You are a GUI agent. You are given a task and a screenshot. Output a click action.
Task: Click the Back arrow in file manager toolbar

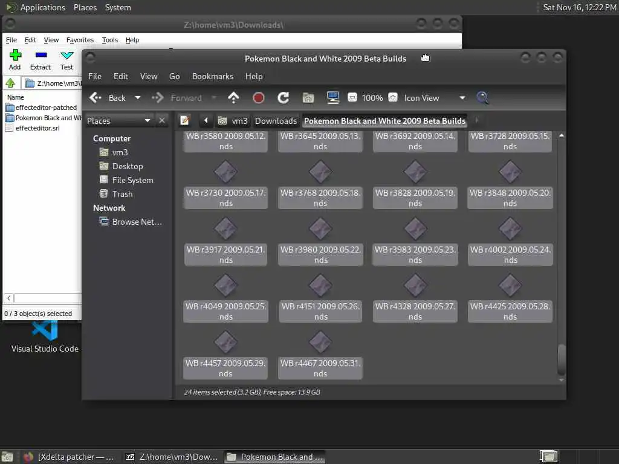pos(96,97)
